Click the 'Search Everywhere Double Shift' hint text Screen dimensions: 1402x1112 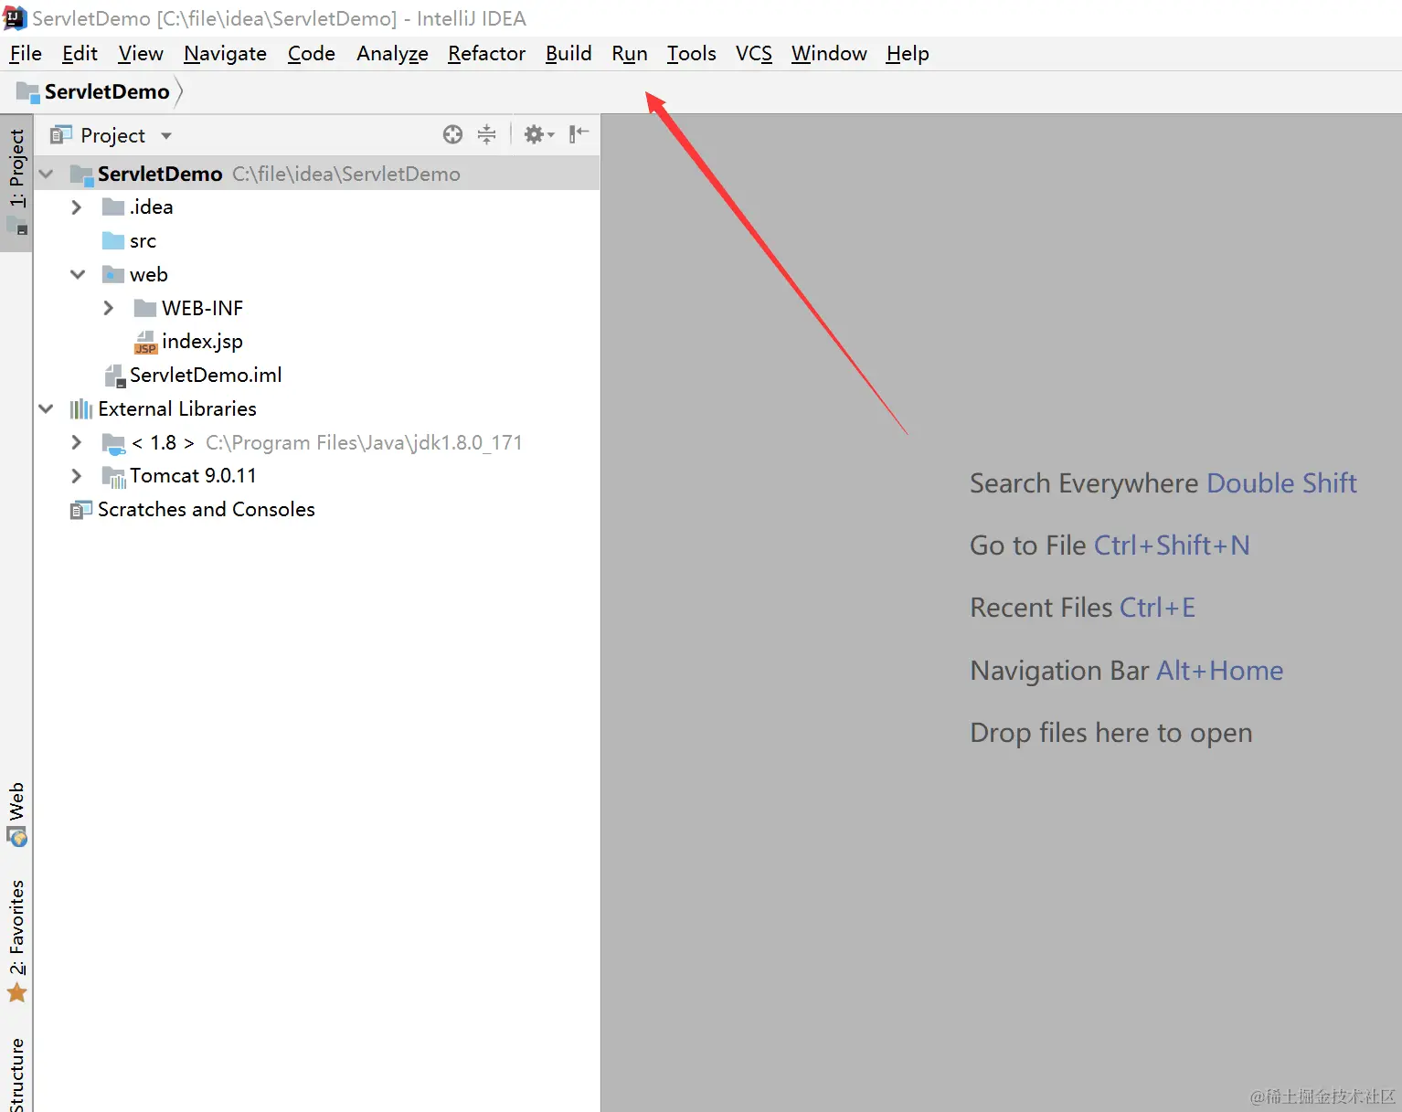coord(1163,483)
